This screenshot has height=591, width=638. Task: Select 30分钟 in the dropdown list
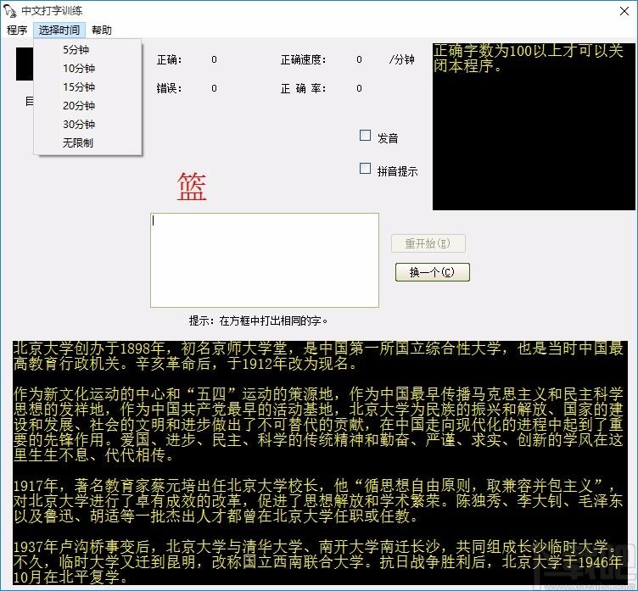pos(78,125)
